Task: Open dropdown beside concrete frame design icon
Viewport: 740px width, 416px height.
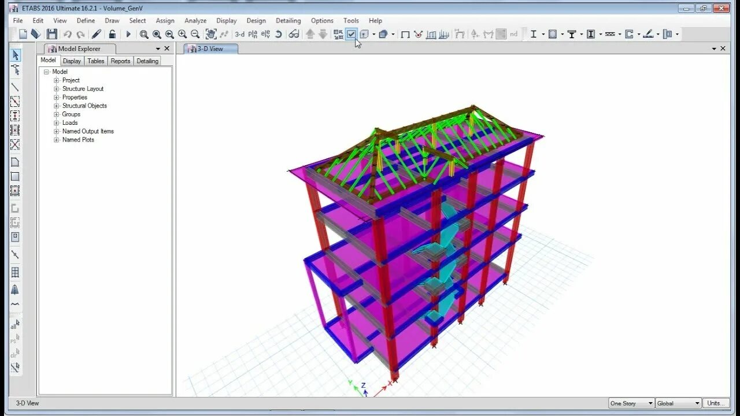Action: [562, 34]
